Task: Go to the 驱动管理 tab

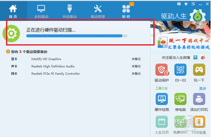Action: 98,11
